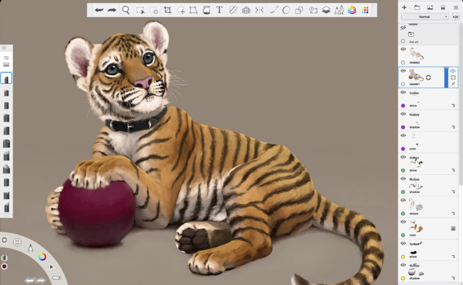Select the Zoom magnifier tool
This screenshot has height=285, width=463.
click(126, 10)
